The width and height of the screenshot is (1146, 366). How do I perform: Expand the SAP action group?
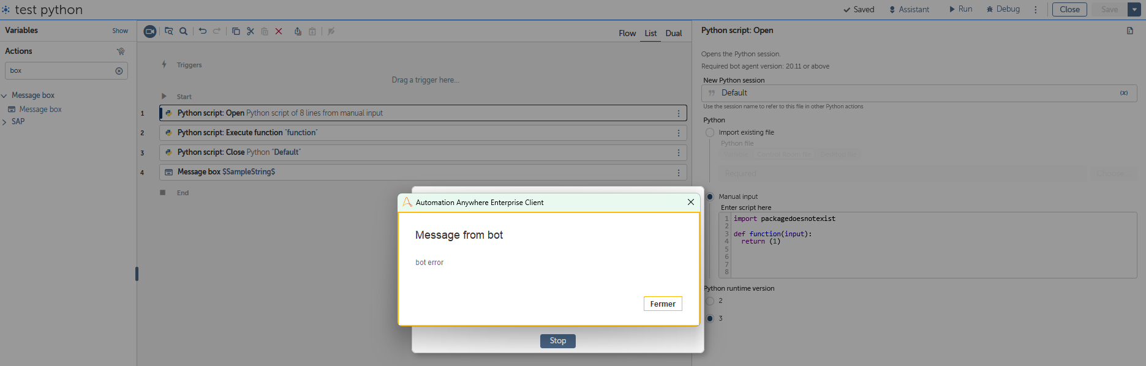(x=4, y=122)
